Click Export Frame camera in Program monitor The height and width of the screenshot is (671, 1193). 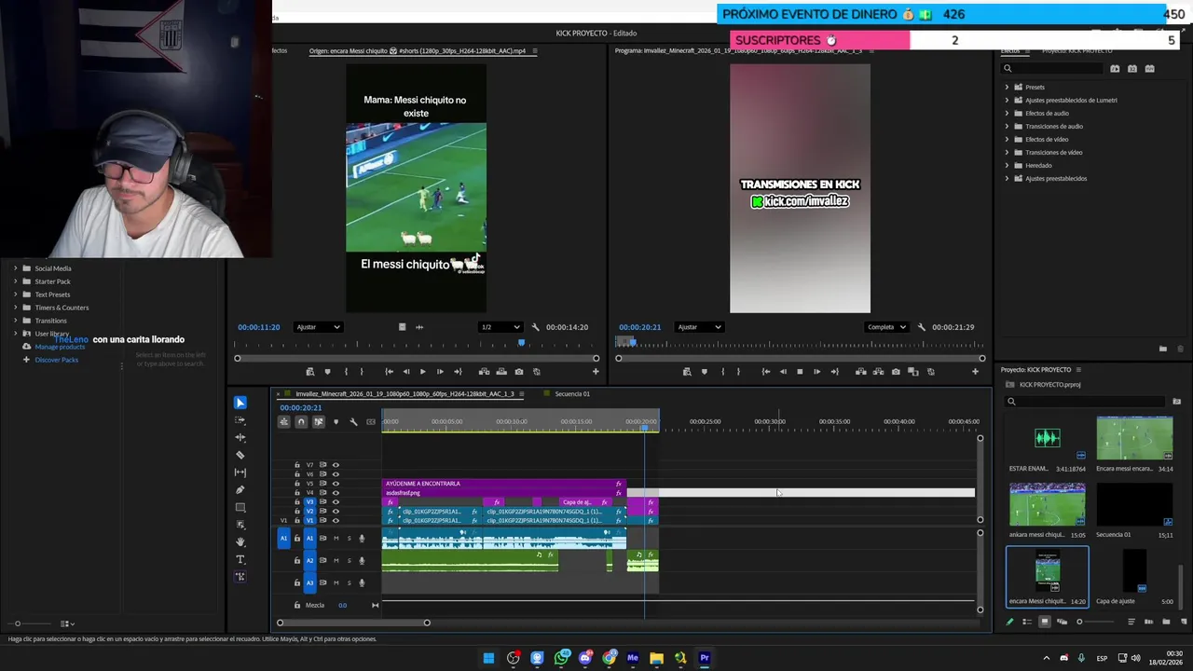tap(896, 372)
